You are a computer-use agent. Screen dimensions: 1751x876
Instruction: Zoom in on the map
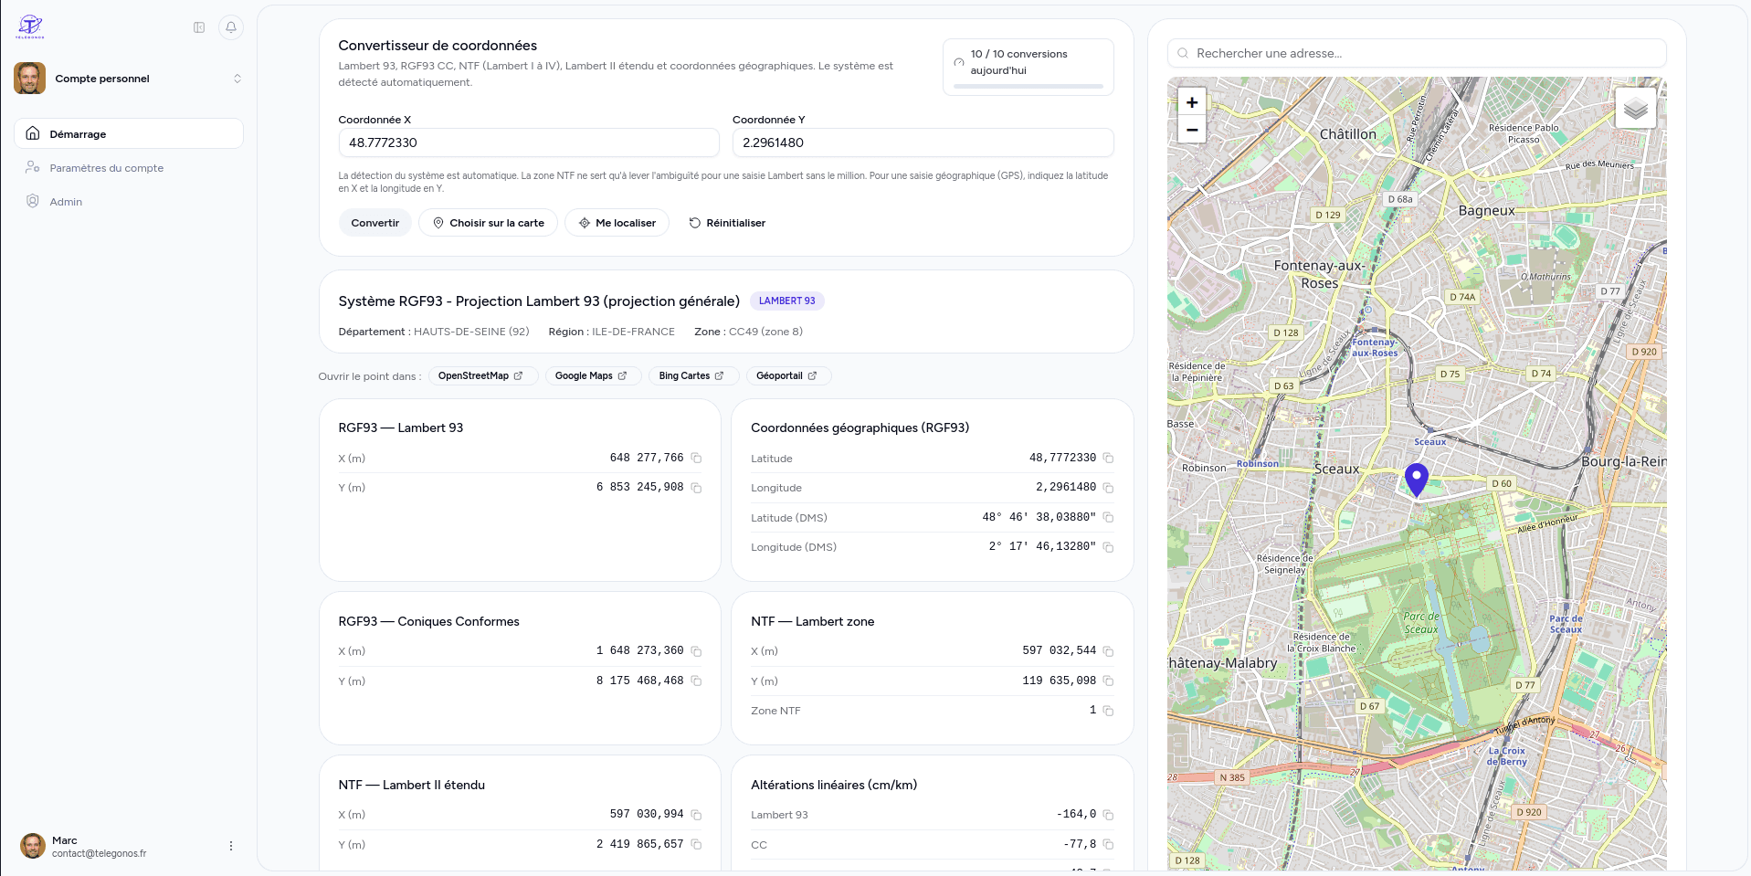pyautogui.click(x=1192, y=102)
